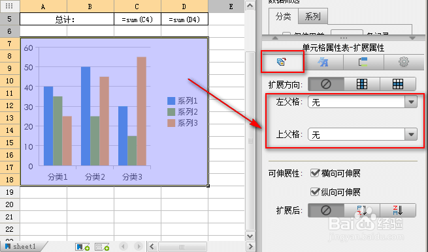Select column A header
Screen dimensions: 428x252
click(43, 7)
